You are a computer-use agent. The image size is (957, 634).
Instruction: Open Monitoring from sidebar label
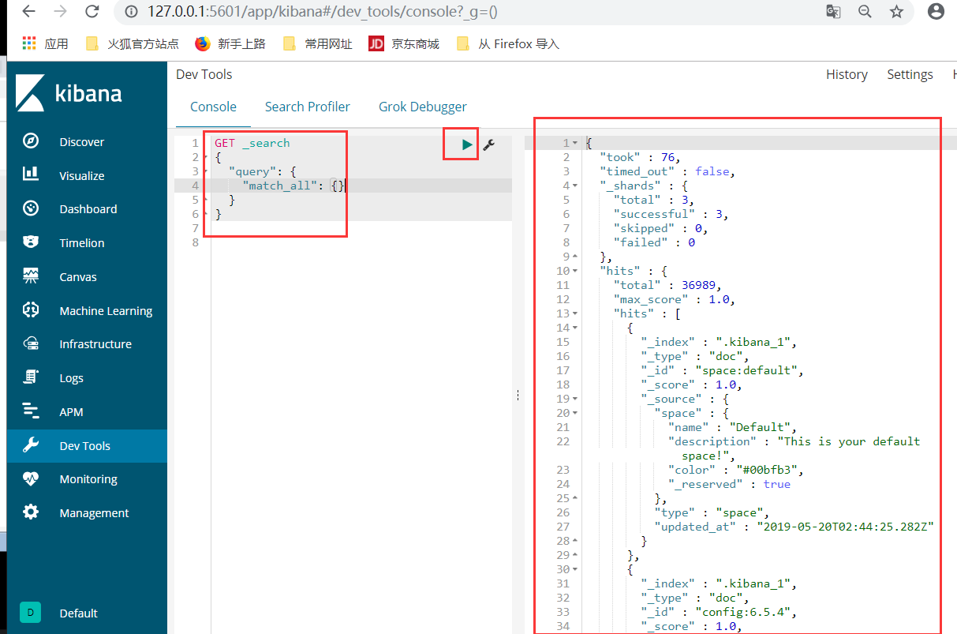(88, 479)
